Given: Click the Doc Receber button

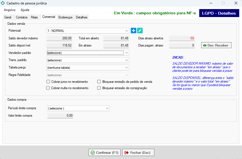Looking at the screenshot, I should click(216, 45).
